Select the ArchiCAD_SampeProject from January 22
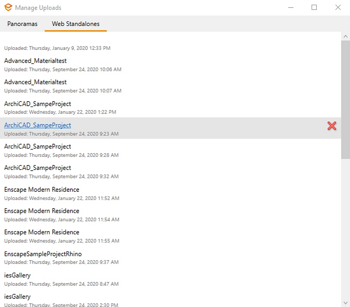 (x=38, y=104)
